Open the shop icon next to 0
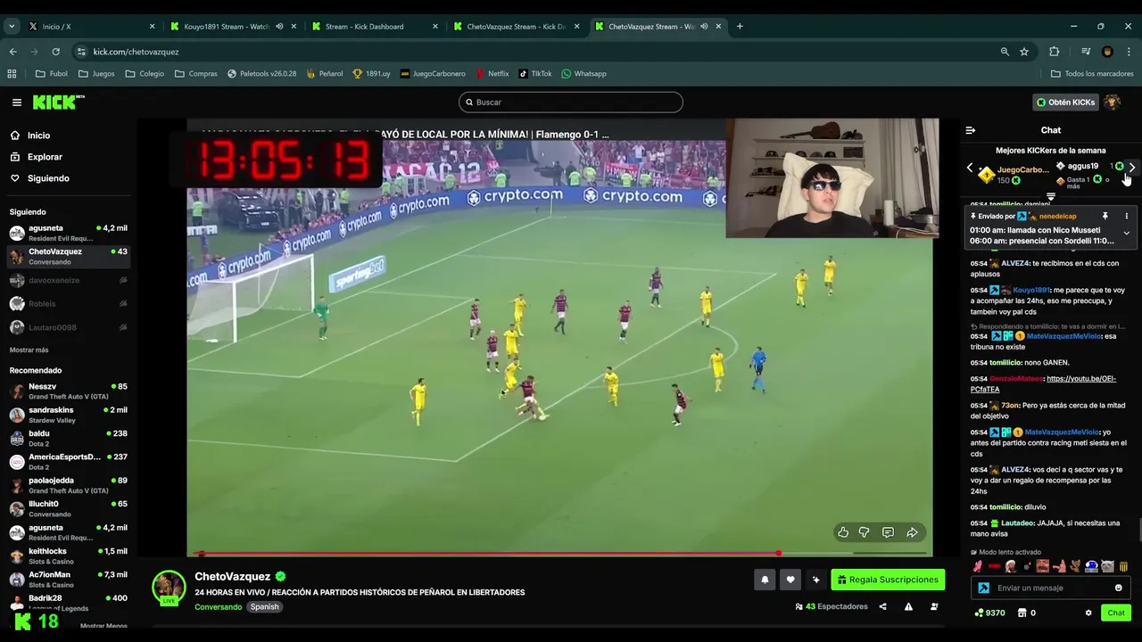Viewport: 1142px width, 642px height. point(1022,613)
